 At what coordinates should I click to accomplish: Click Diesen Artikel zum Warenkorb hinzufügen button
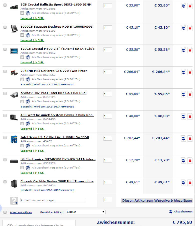coord(157,200)
